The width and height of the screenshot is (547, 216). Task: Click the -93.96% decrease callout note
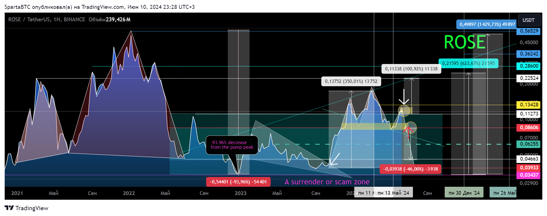(x=232, y=145)
